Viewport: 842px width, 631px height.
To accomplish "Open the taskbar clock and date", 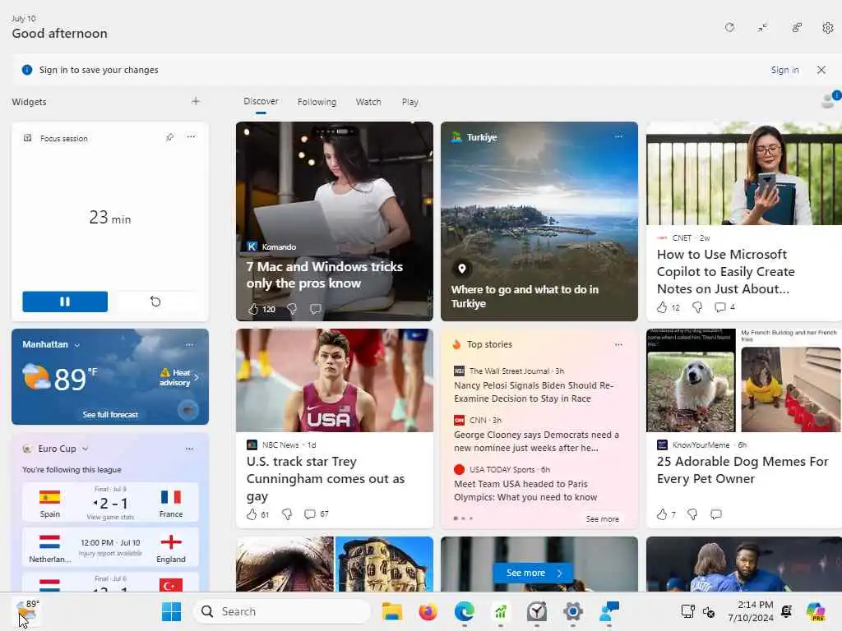I will point(750,611).
